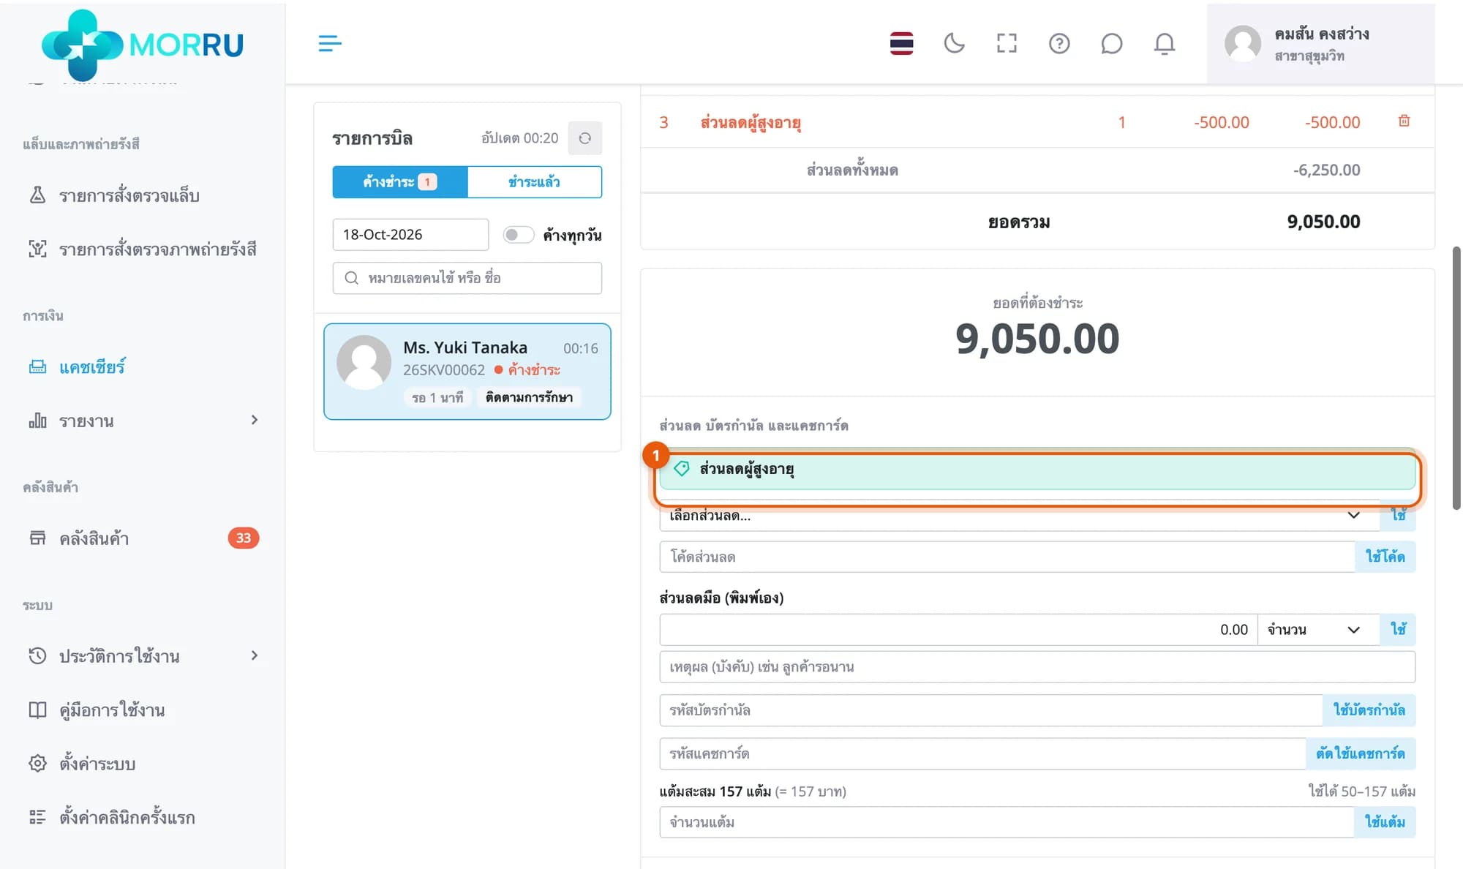Screen dimensions: 1463x869
Task: Click ใช้โค้ด to apply discount code
Action: coord(1385,557)
